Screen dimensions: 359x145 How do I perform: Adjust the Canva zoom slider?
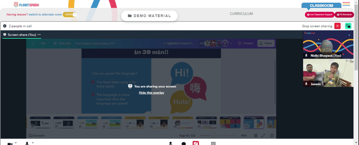(x=213, y=135)
